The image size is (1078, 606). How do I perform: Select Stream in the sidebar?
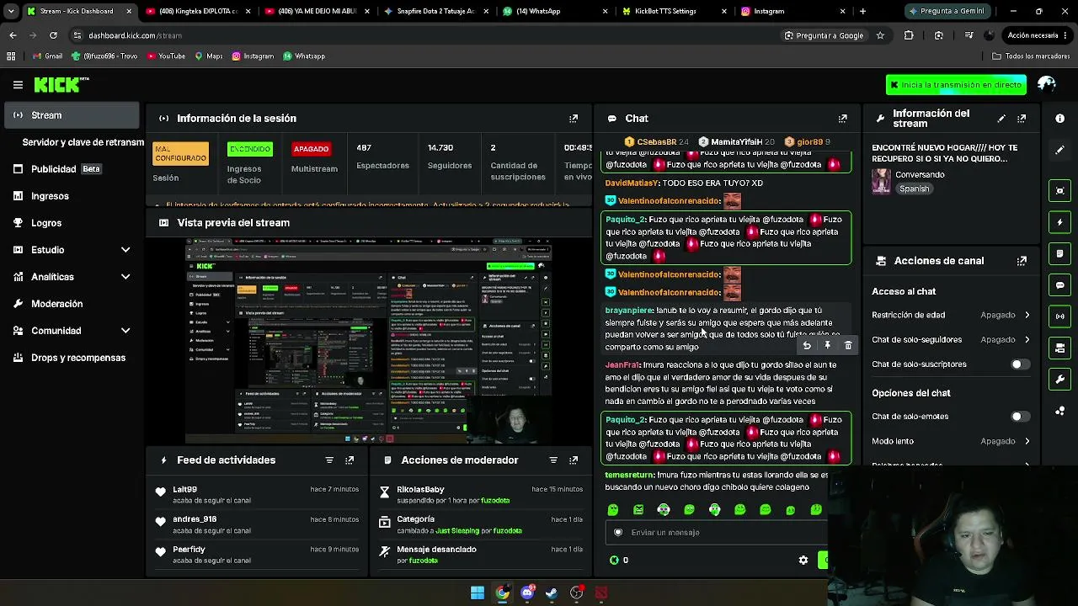(x=72, y=115)
